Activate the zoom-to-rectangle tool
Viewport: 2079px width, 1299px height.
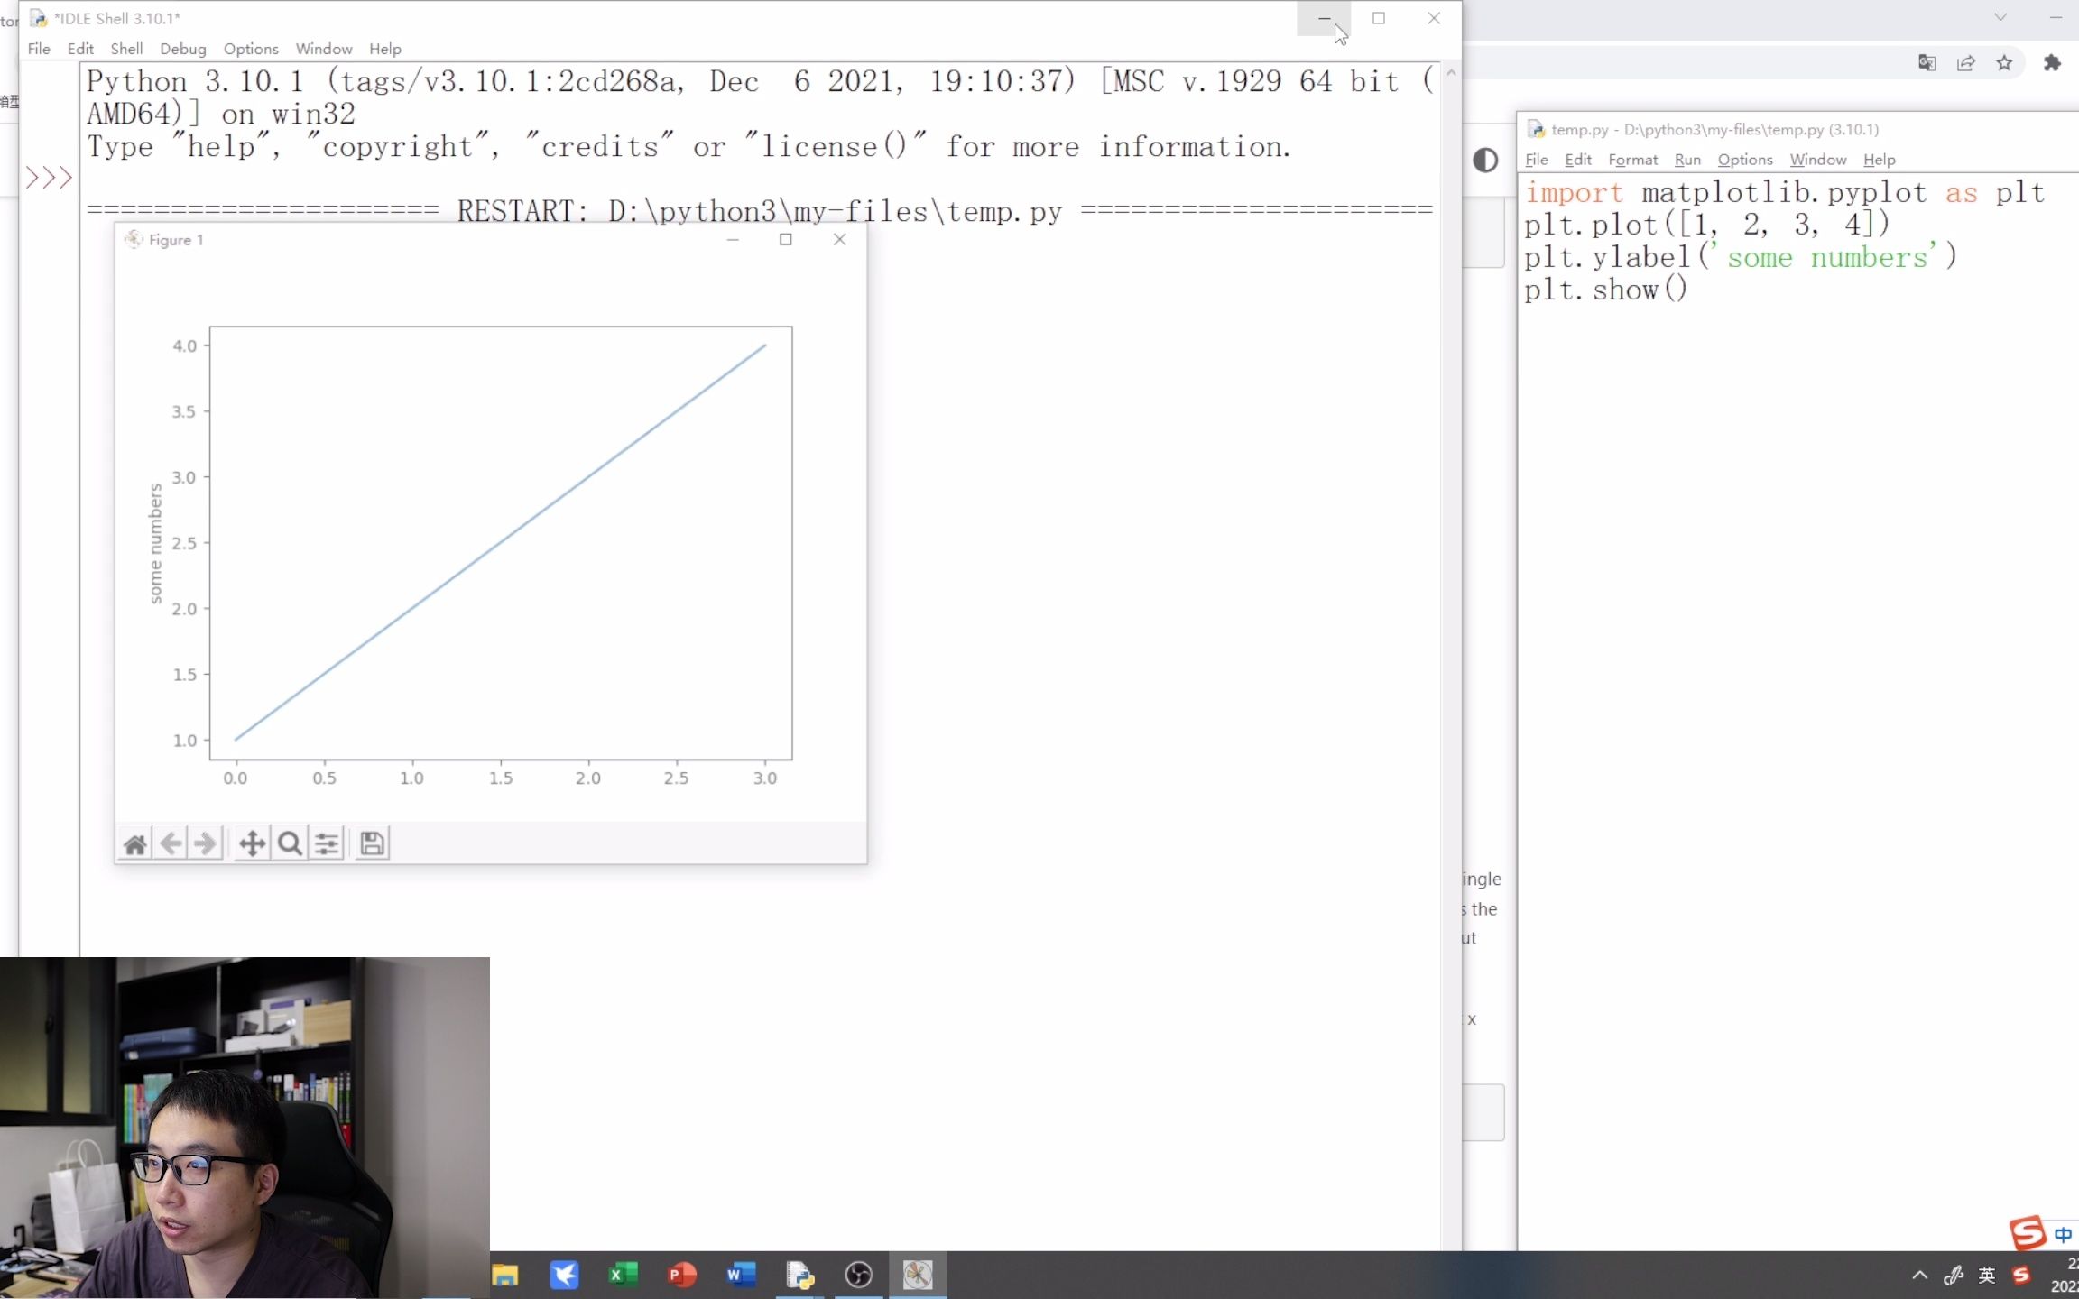[x=289, y=843]
